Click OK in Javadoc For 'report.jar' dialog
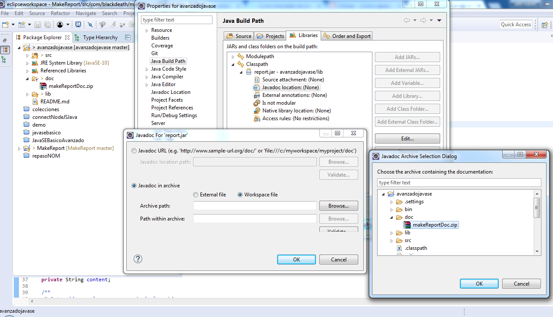 pyautogui.click(x=297, y=259)
